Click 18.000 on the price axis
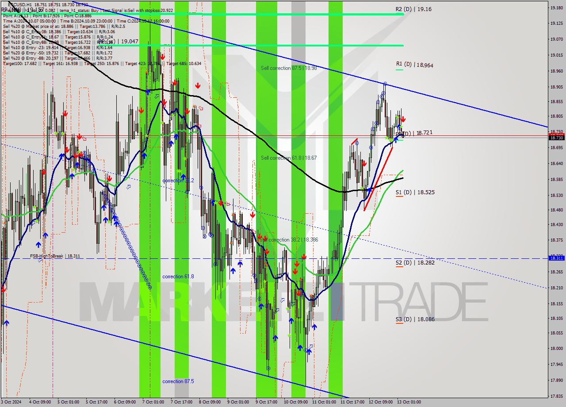Viewport: 566px width, 407px height. tap(556, 349)
